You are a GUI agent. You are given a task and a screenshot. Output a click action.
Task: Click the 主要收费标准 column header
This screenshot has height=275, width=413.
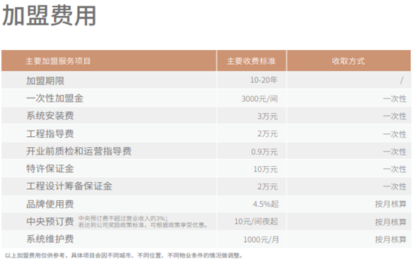tap(251, 61)
